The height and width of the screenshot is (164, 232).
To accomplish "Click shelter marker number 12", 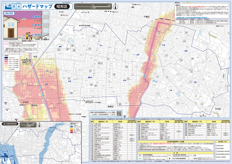I will pyautogui.click(x=145, y=39).
